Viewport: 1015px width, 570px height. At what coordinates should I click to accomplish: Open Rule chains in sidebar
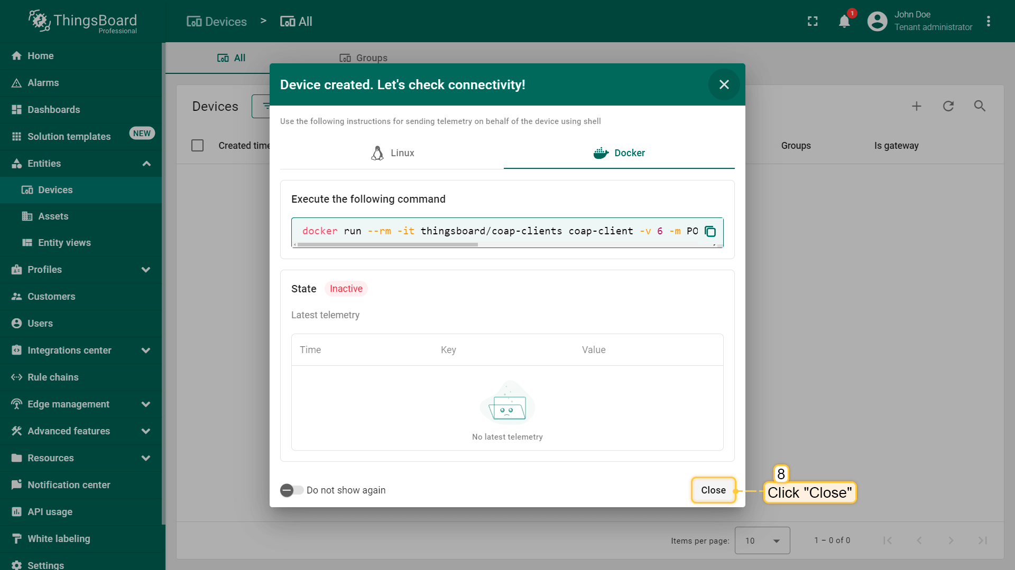[53, 377]
